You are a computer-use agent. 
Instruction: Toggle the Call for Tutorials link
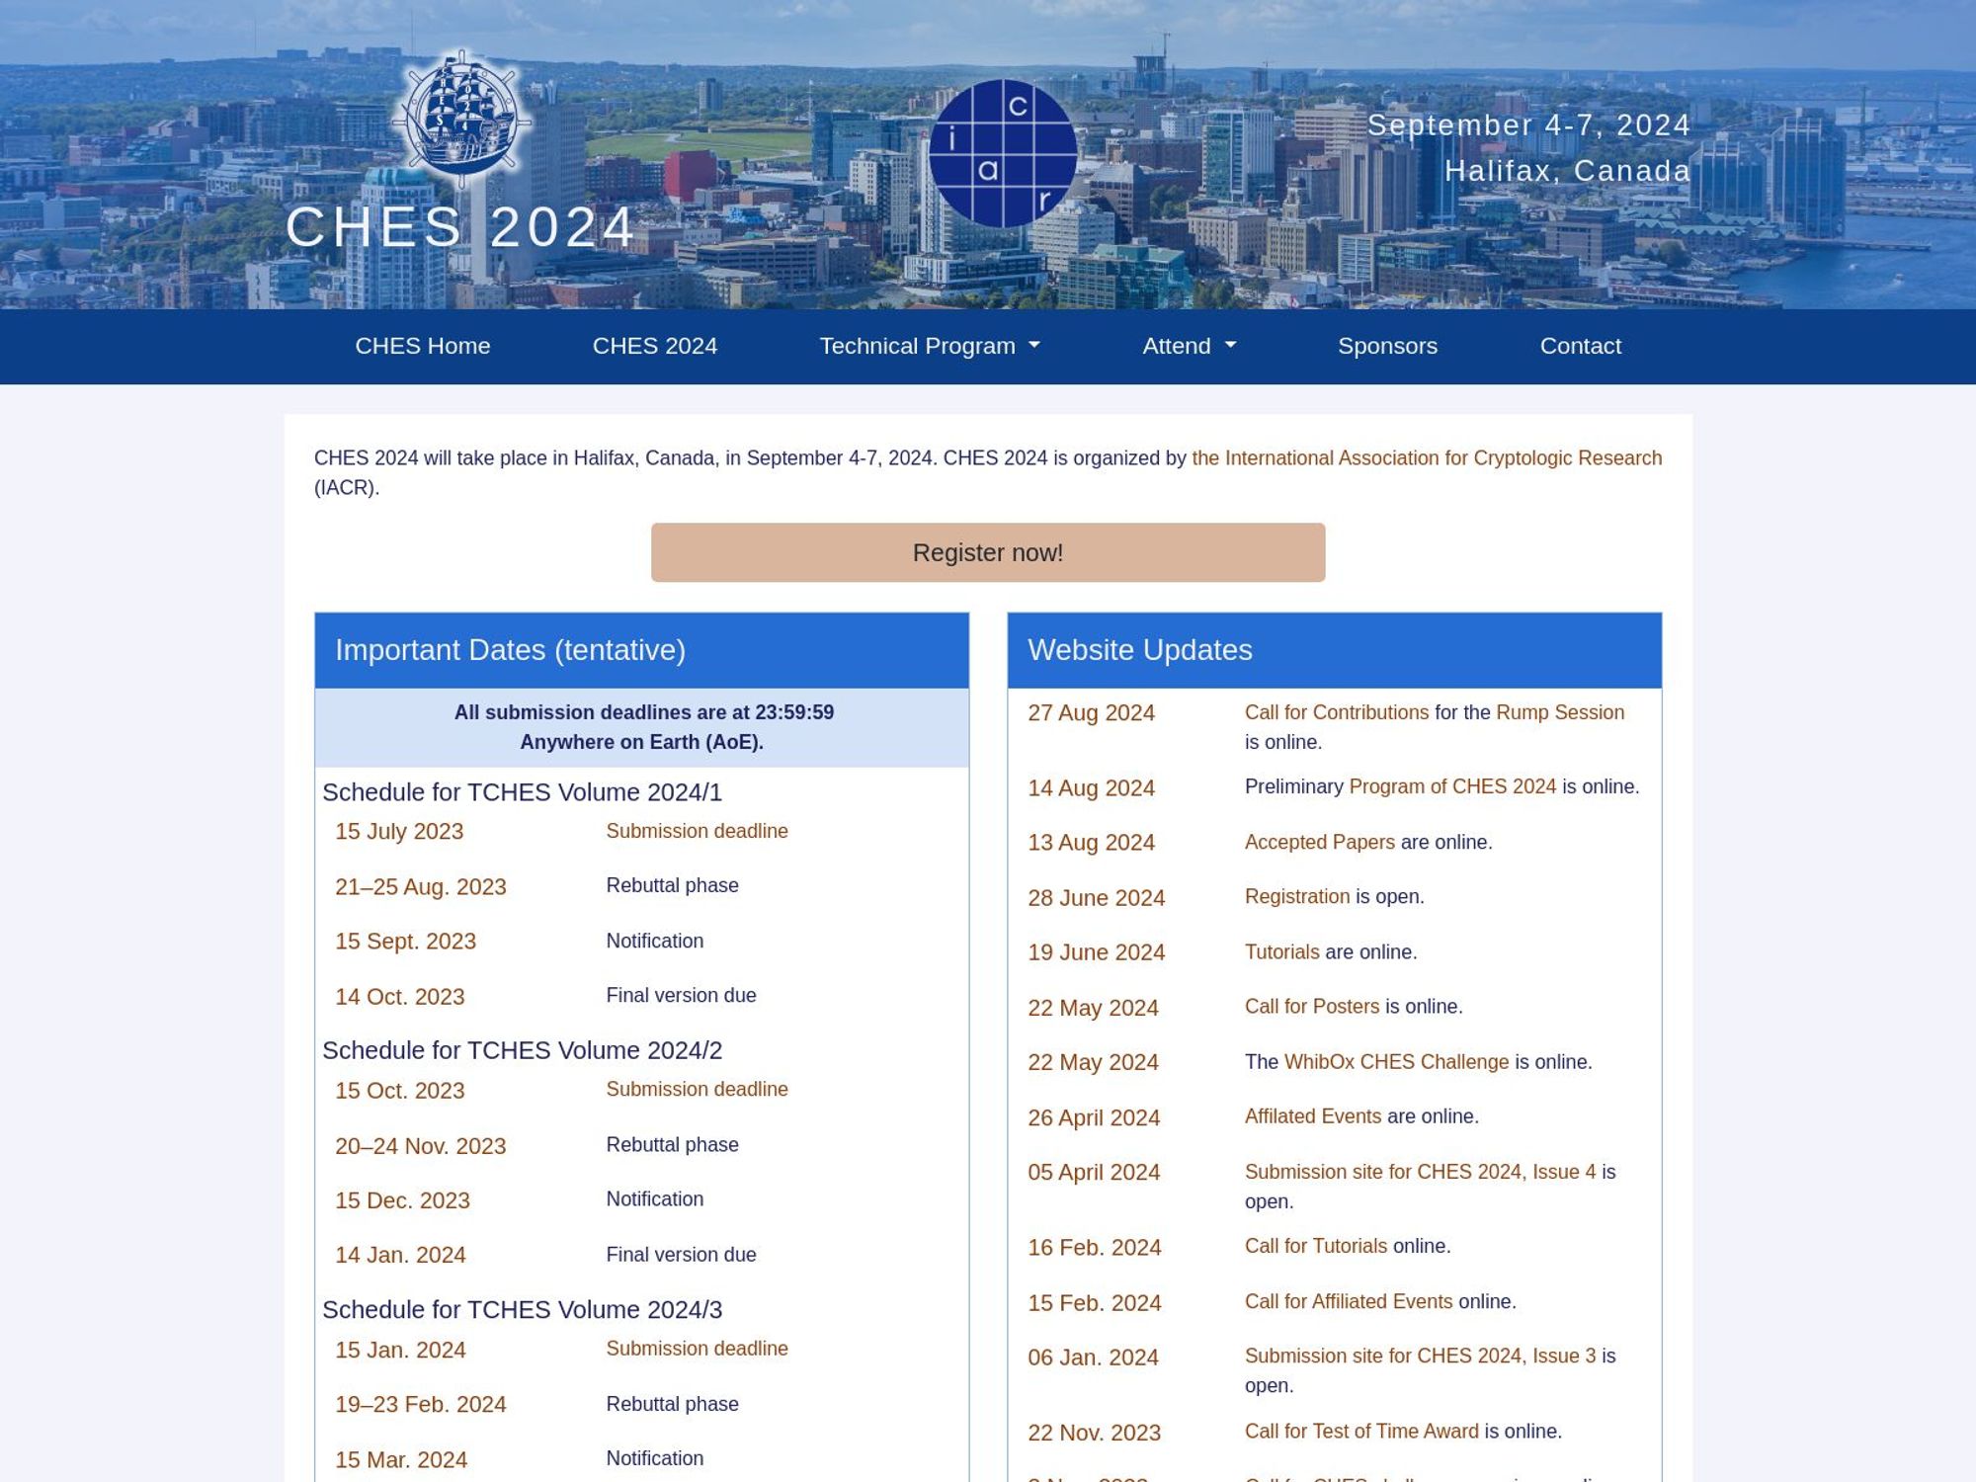click(1315, 1246)
